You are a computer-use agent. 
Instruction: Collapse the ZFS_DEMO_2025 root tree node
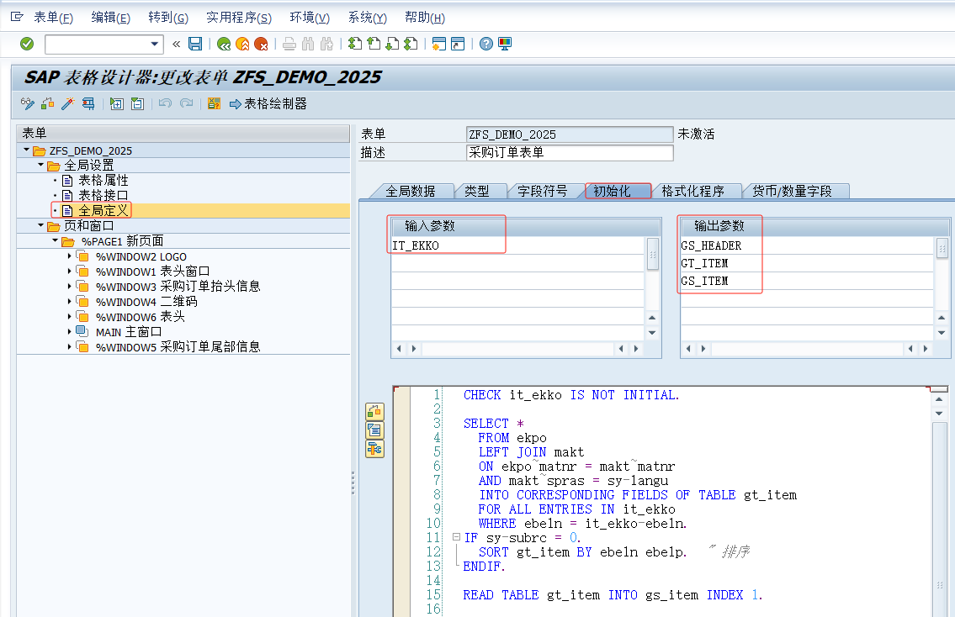[26, 150]
